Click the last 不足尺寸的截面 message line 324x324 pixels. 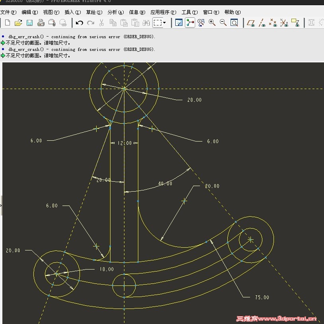[38, 56]
